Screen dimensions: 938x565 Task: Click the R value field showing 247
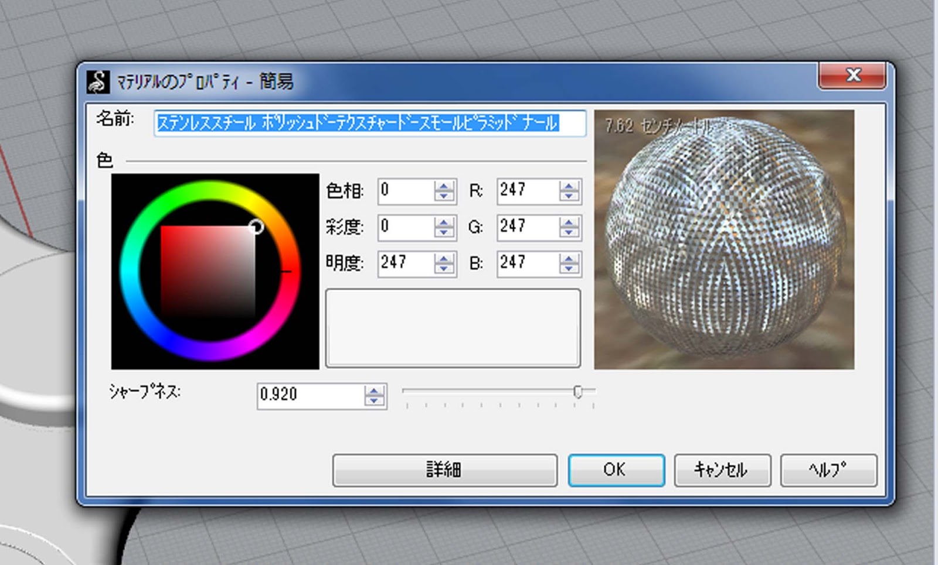click(x=528, y=191)
